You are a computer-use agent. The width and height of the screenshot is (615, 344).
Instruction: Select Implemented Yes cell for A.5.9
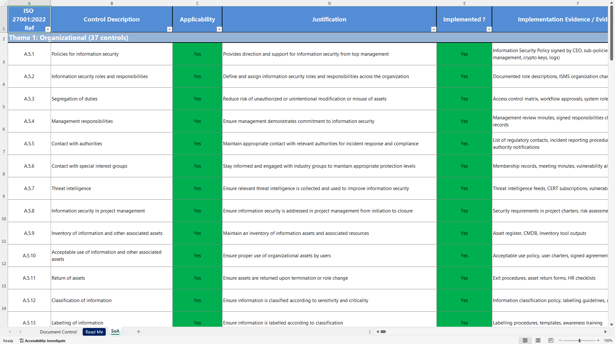coord(464,233)
